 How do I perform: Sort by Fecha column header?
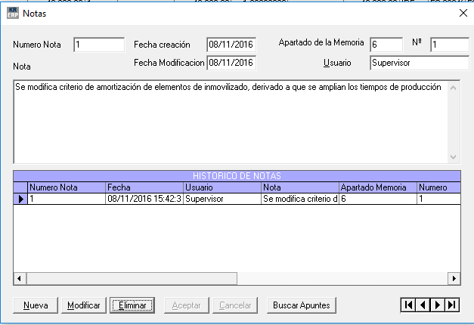tap(144, 187)
